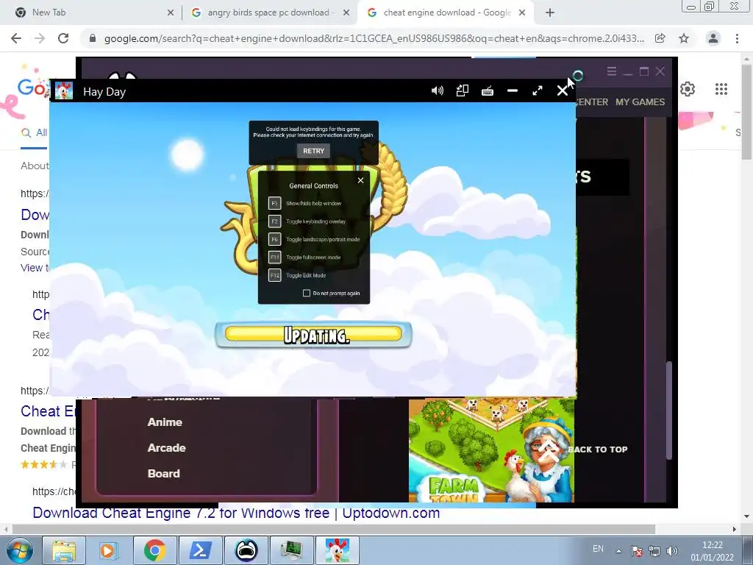This screenshot has height=565, width=753.
Task: Mute sound in Hay Day window
Action: click(x=437, y=90)
